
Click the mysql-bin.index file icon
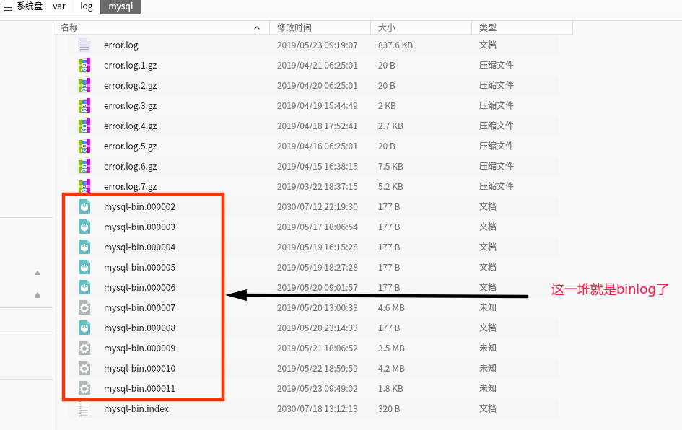(84, 408)
